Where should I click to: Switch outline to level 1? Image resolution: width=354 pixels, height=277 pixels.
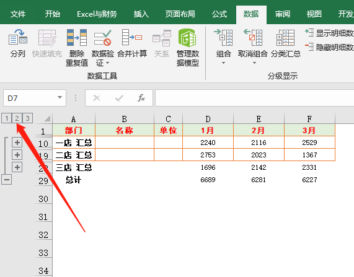point(7,118)
